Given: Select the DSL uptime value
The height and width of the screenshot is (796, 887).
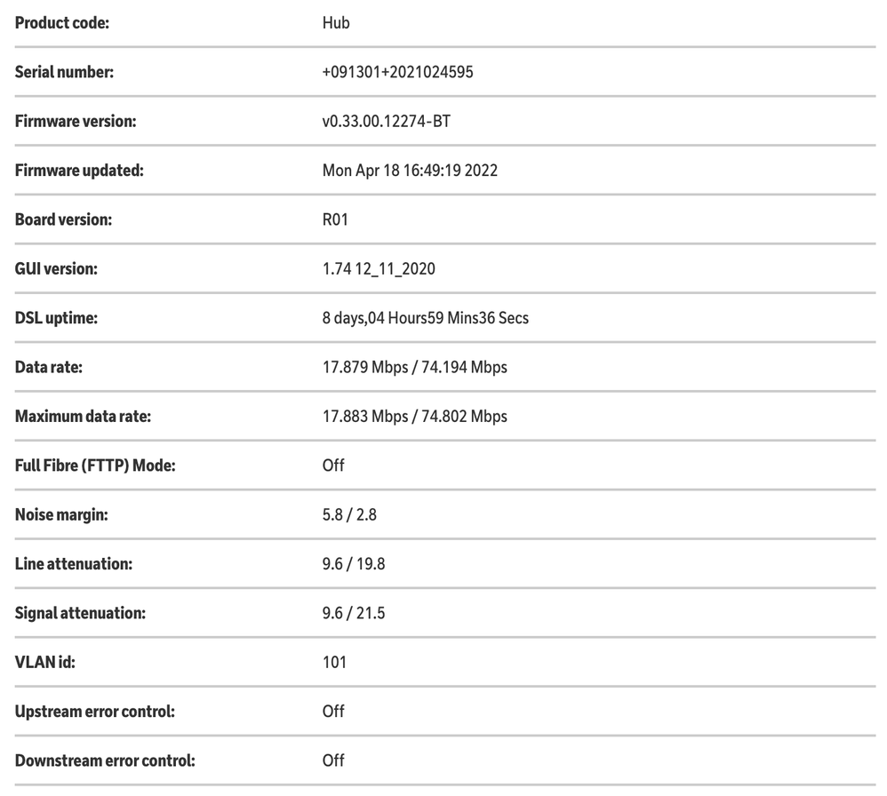Looking at the screenshot, I should coord(425,317).
